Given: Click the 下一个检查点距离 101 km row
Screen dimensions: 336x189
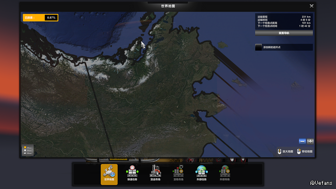Looking at the screenshot, I should (x=284, y=23).
